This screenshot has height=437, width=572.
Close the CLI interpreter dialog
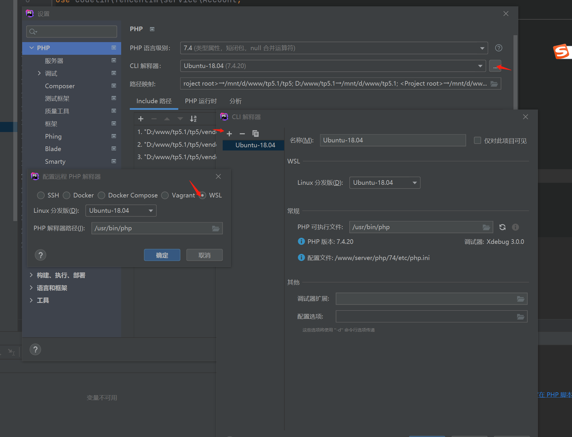526,117
